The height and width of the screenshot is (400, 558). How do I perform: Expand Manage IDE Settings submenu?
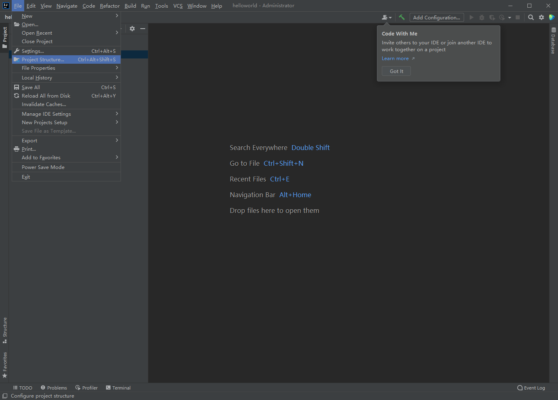coord(66,114)
